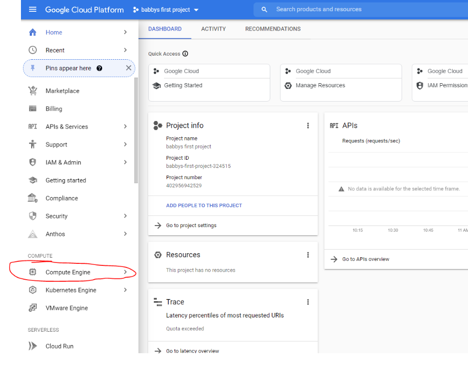Screen dimensions: 468x368
Task: Switch to the Recommendations tab
Action: (273, 29)
